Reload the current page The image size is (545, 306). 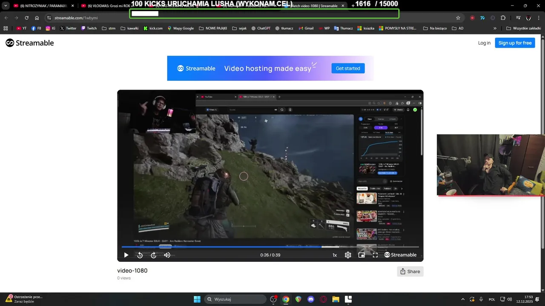click(x=26, y=18)
